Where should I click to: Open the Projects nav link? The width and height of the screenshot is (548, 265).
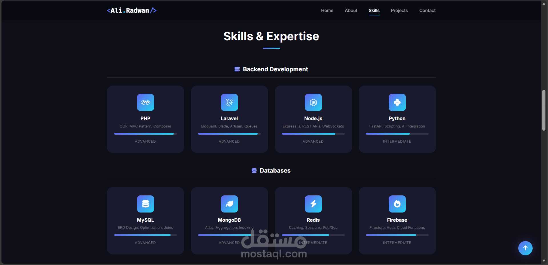coord(399,11)
